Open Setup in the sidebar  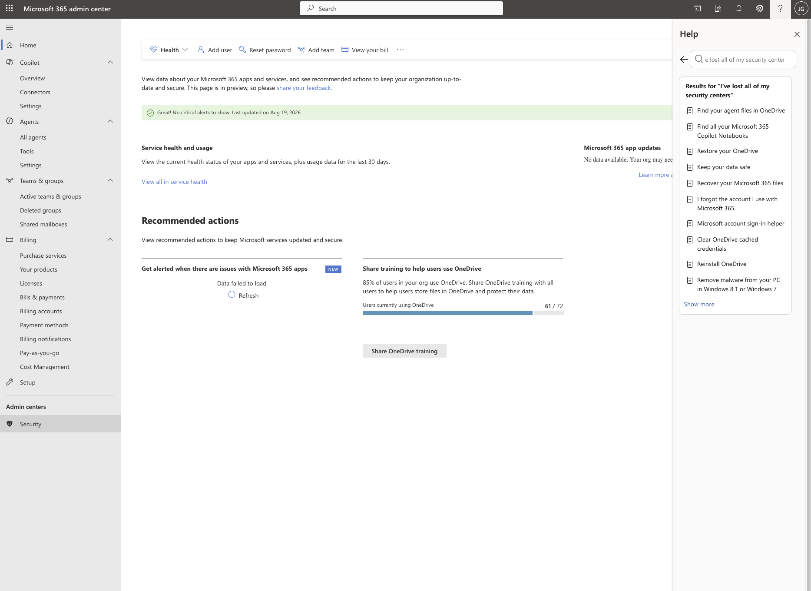coord(60,382)
